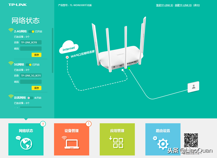Click the 登录TP-LINK ID link
The image size is (217, 158).
click(164, 5)
